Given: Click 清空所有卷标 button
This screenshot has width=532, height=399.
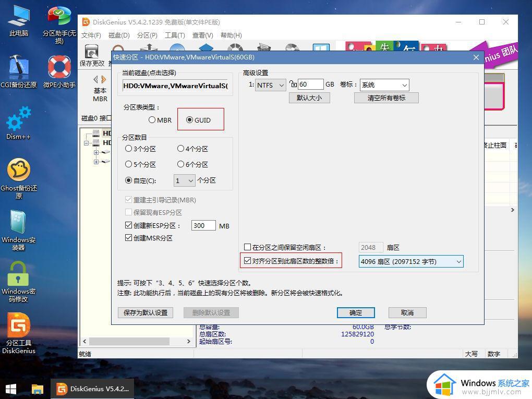Looking at the screenshot, I should tap(386, 98).
